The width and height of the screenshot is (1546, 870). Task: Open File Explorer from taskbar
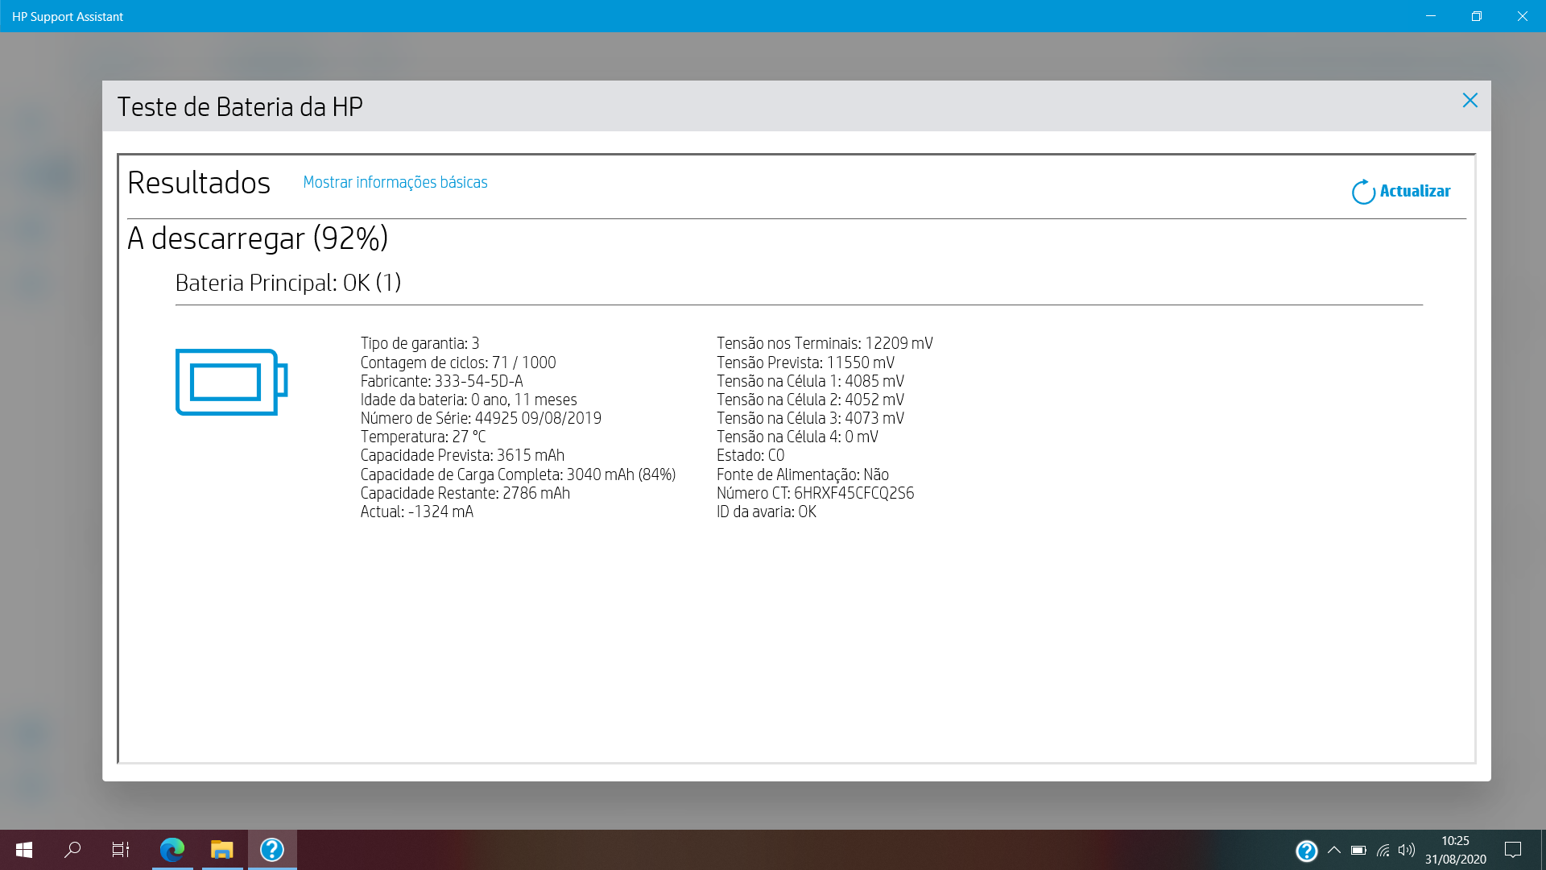(222, 850)
